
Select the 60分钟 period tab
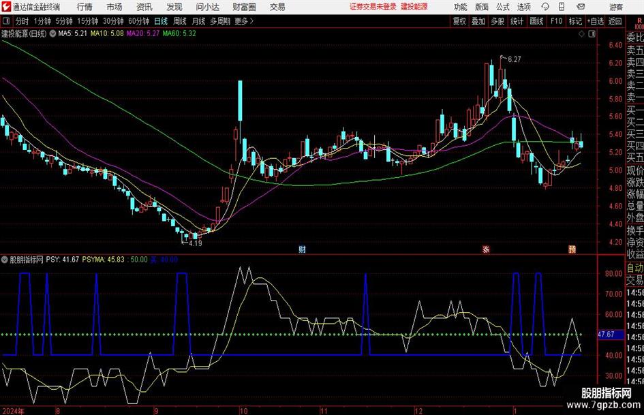click(138, 21)
